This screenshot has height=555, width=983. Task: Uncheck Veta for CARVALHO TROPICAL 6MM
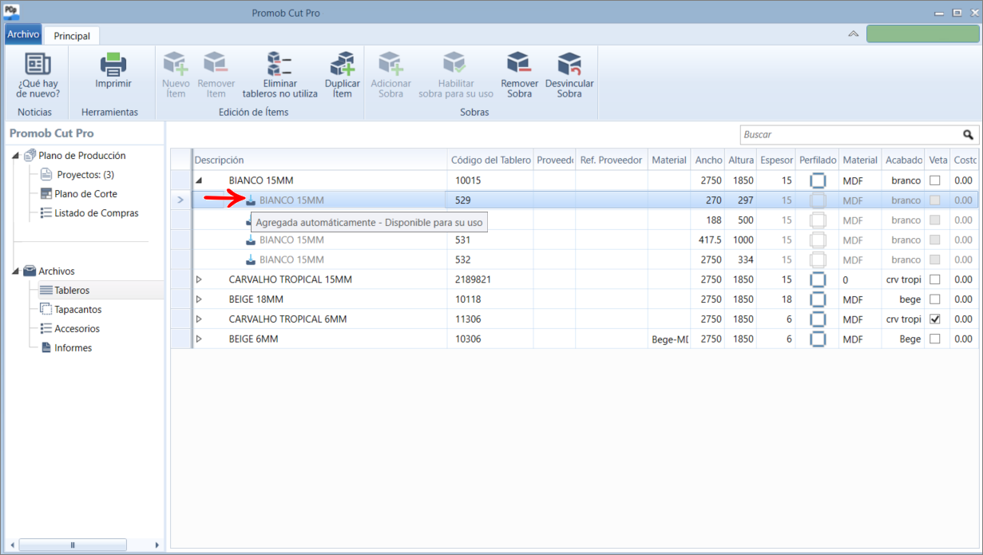point(935,319)
